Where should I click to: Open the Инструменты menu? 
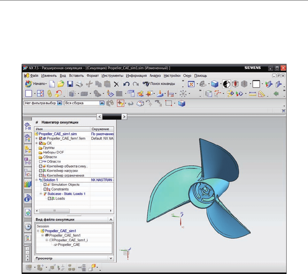(112, 76)
